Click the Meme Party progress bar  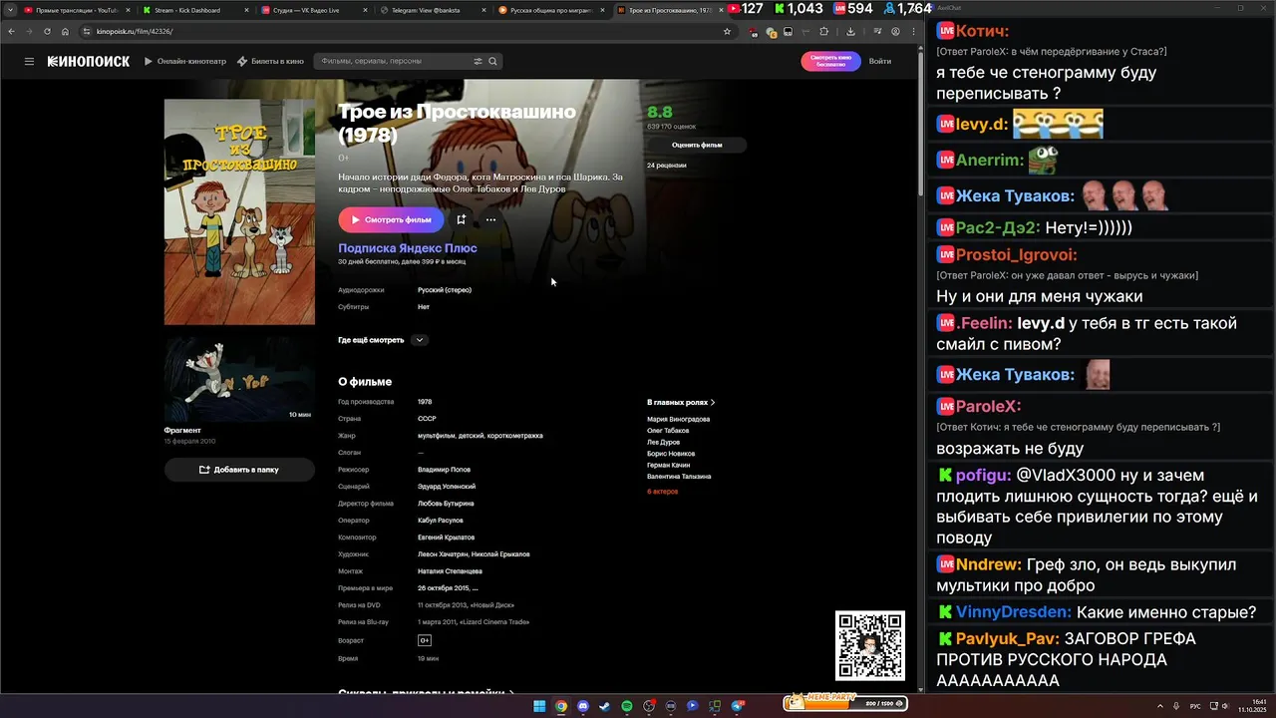[844, 703]
